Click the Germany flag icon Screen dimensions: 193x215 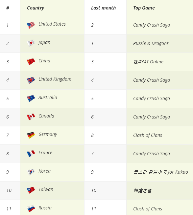click(x=31, y=135)
